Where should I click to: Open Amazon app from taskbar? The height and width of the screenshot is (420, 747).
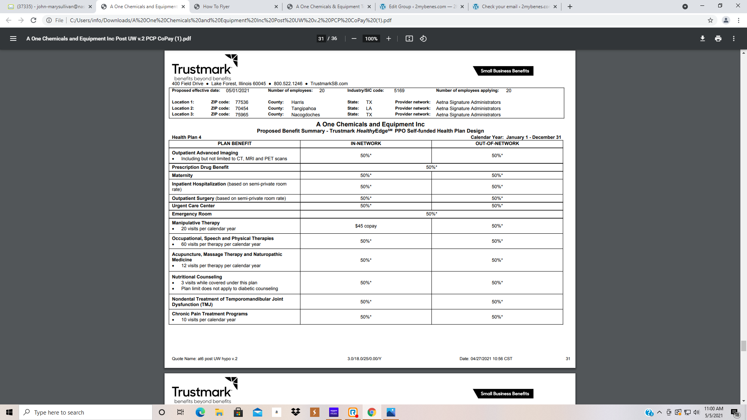pyautogui.click(x=276, y=412)
